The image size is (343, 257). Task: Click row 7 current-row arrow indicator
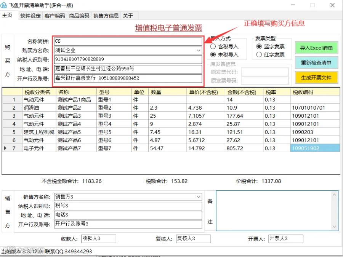click(5, 148)
